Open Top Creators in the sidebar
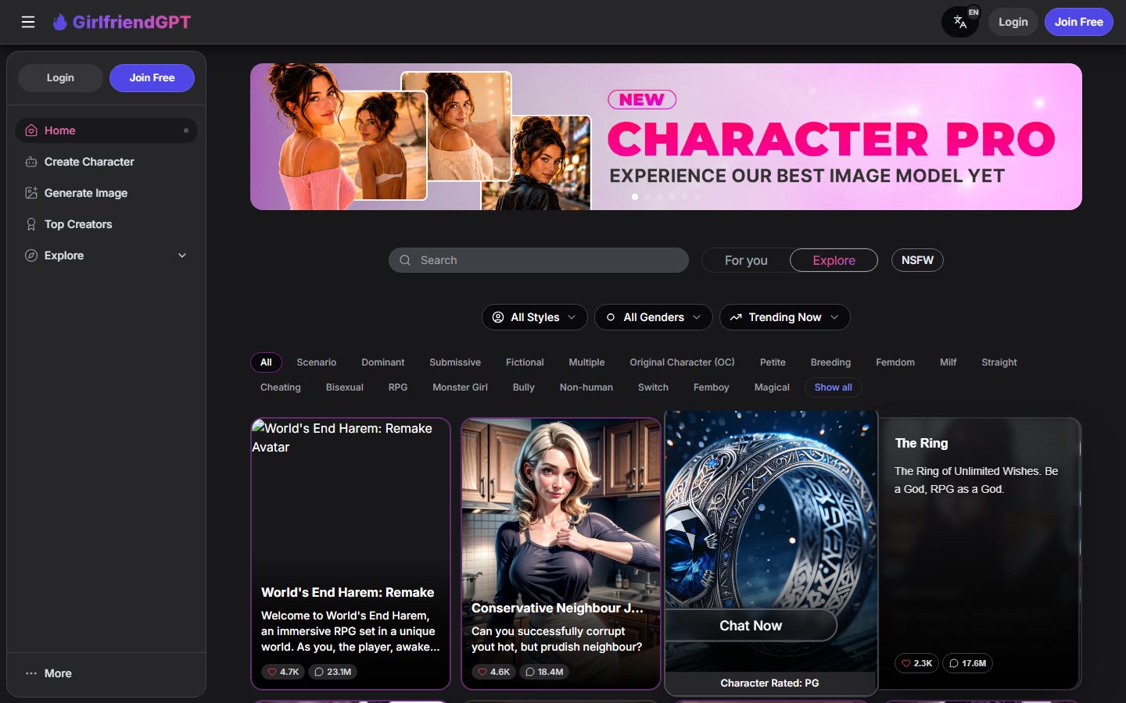 [106, 224]
